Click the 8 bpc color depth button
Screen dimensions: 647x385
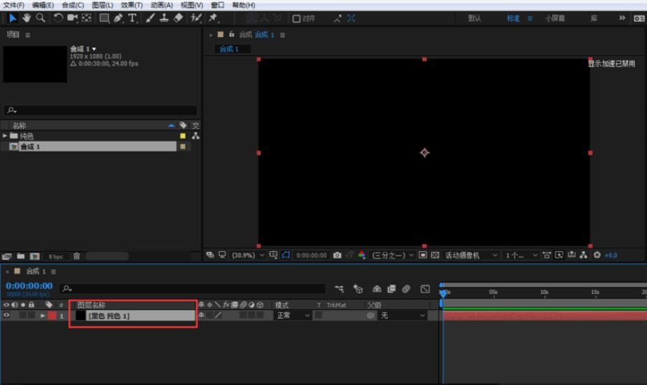[x=56, y=257]
